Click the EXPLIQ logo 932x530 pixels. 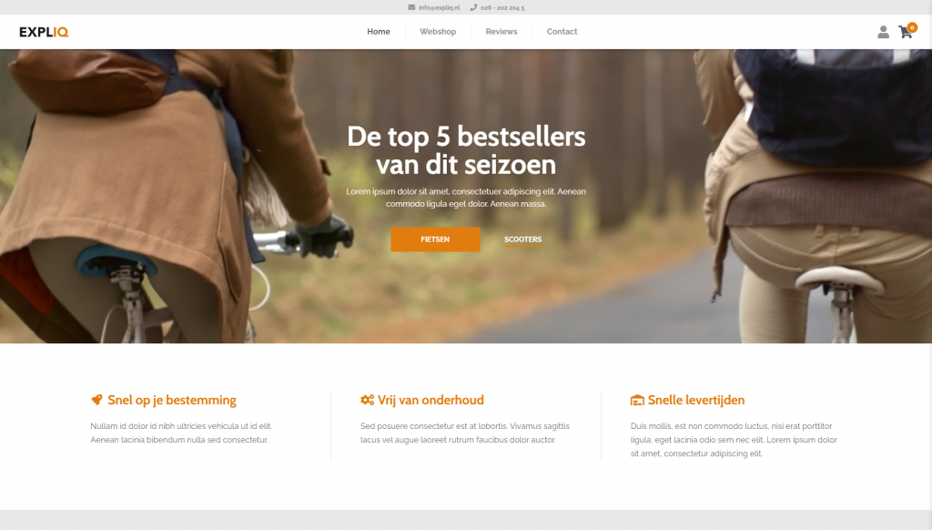click(44, 32)
